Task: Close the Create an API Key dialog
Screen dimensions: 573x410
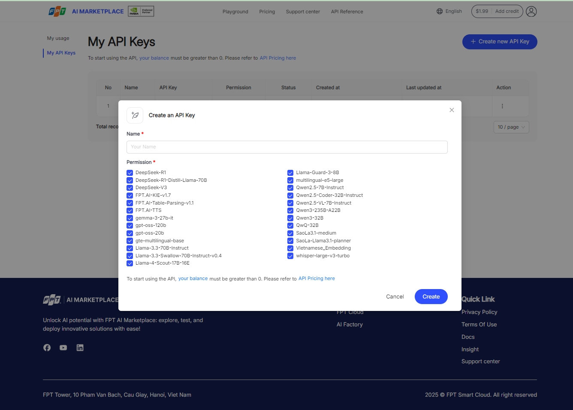Action: 452,110
